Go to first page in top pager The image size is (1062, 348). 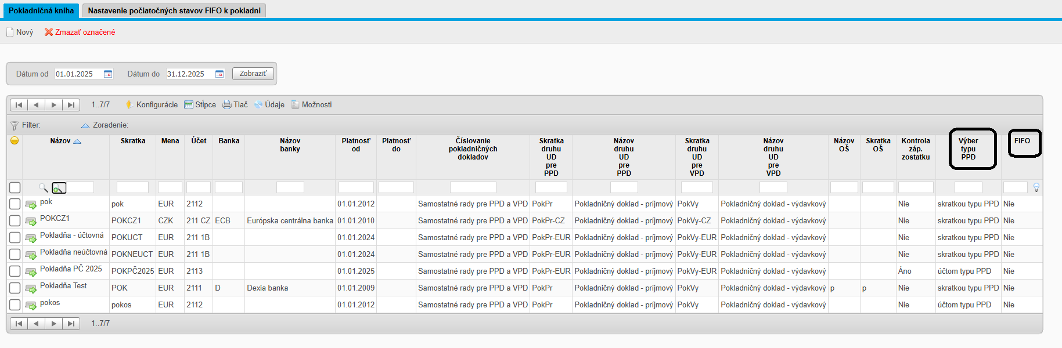(19, 105)
